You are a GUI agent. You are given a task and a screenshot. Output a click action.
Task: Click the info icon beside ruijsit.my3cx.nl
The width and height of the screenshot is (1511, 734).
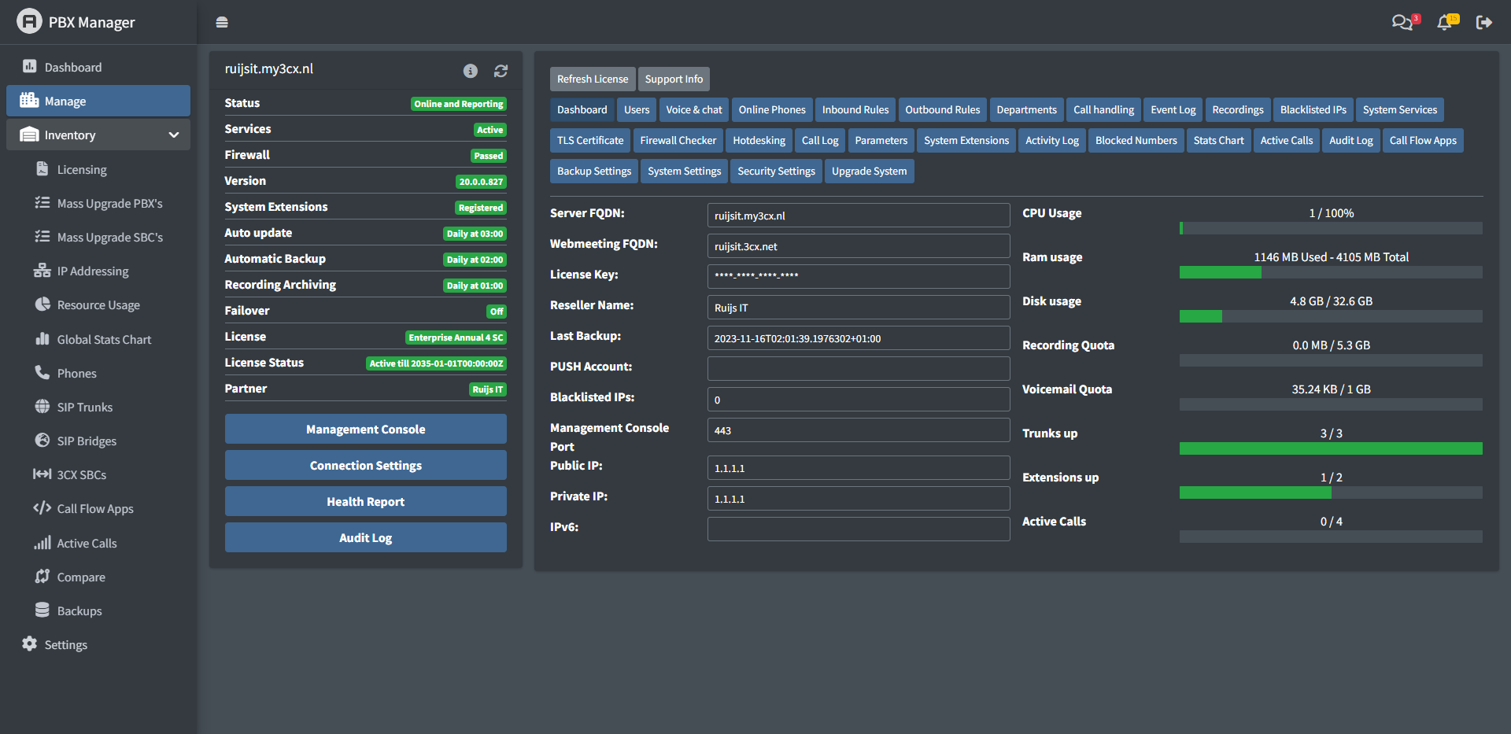471,71
